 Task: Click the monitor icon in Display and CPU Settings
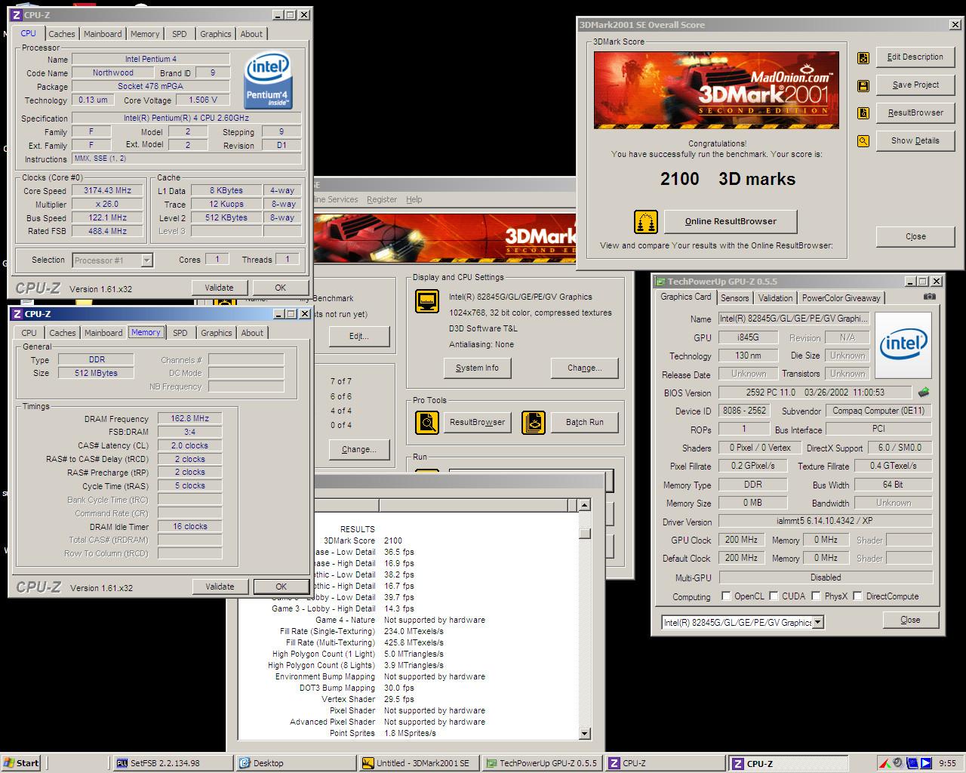[x=427, y=301]
